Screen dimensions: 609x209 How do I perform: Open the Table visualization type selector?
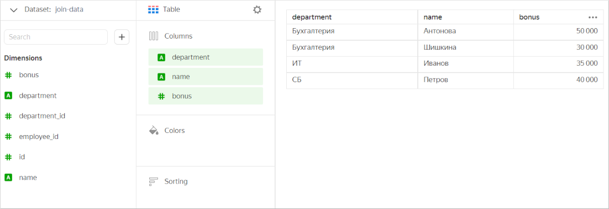pos(164,10)
